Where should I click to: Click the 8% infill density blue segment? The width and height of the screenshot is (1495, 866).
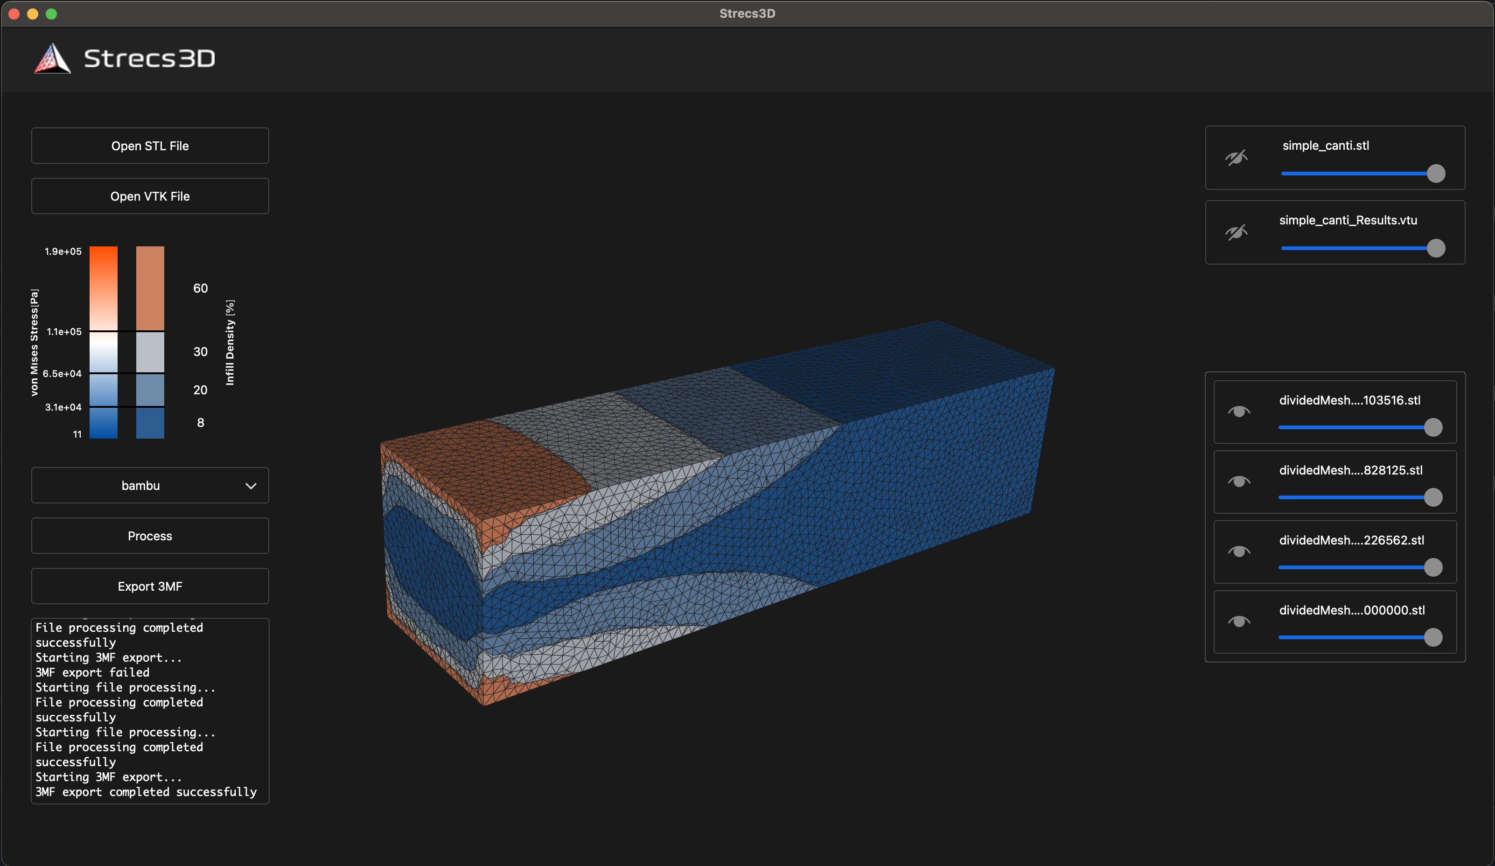point(150,423)
